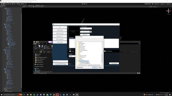Open the Visibility dropdown set to Public

(x=72, y=56)
